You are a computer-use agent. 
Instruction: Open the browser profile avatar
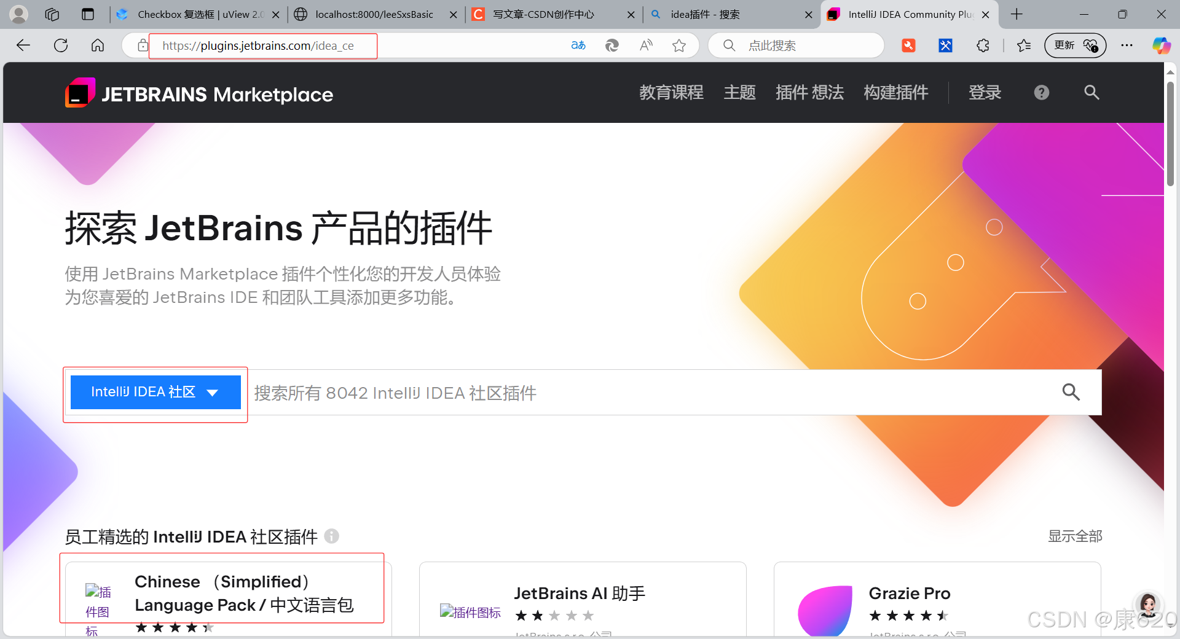point(19,14)
